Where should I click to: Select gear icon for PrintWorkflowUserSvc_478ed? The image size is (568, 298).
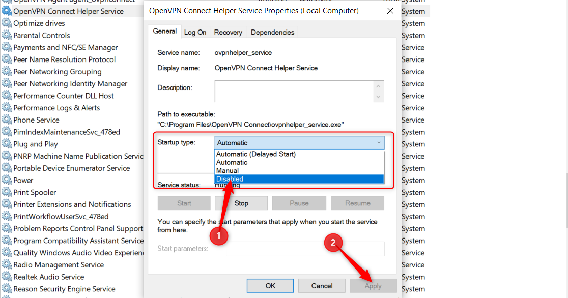coord(7,216)
